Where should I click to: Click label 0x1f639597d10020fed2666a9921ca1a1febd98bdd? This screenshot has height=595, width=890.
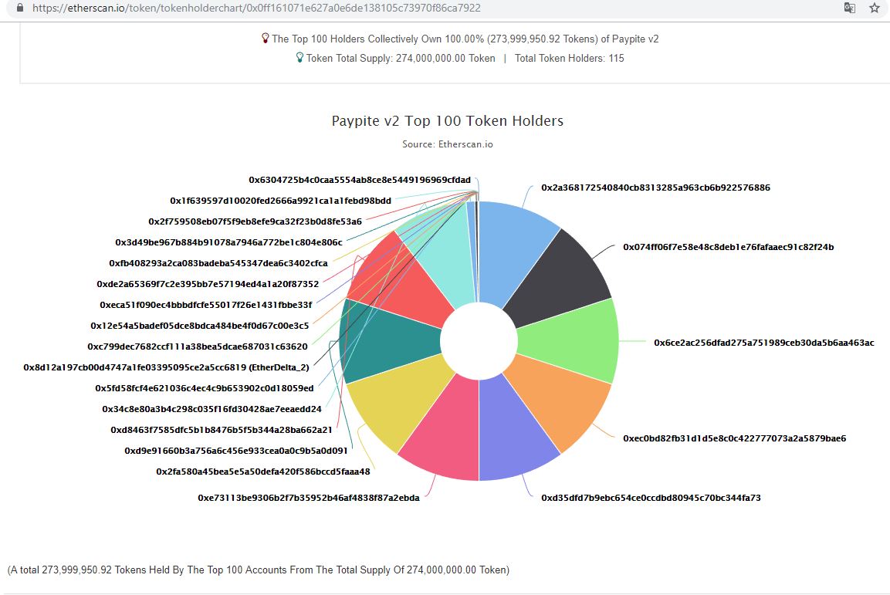pos(280,200)
